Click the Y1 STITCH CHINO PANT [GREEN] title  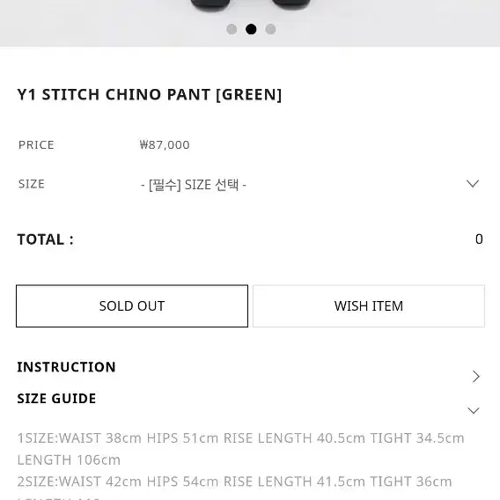pos(150,95)
